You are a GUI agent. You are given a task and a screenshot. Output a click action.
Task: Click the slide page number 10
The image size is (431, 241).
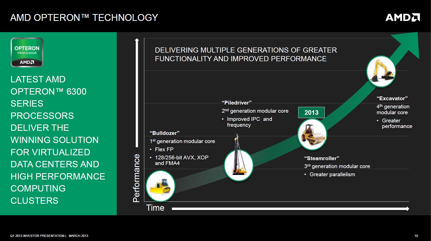(x=416, y=236)
